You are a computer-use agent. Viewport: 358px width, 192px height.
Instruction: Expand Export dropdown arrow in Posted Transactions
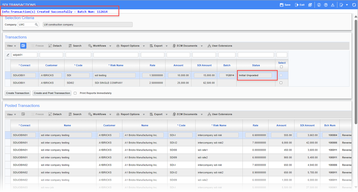(x=166, y=115)
